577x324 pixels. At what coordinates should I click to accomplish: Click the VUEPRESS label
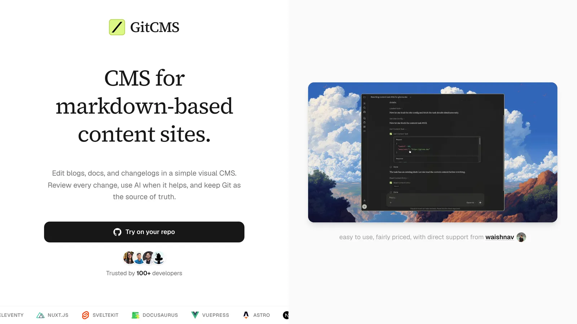(x=216, y=315)
